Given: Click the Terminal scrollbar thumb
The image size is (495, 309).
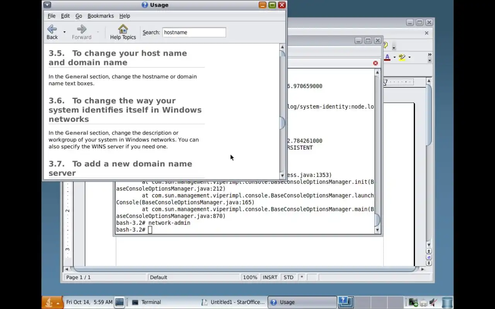Looking at the screenshot, I should [377, 220].
